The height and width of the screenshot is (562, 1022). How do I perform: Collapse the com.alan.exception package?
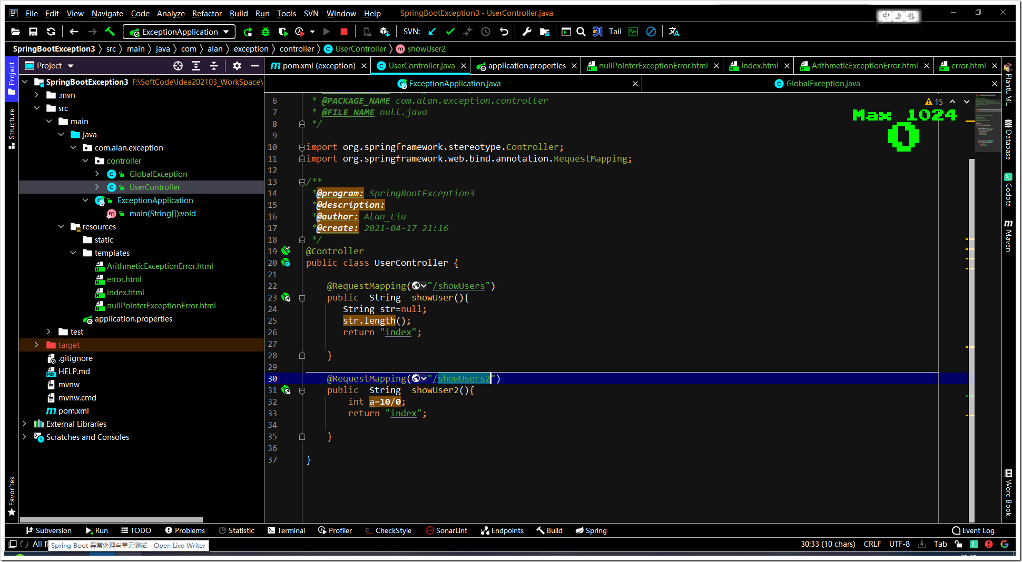(73, 147)
